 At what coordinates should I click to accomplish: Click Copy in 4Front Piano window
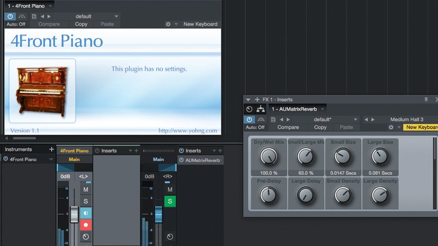(x=81, y=24)
